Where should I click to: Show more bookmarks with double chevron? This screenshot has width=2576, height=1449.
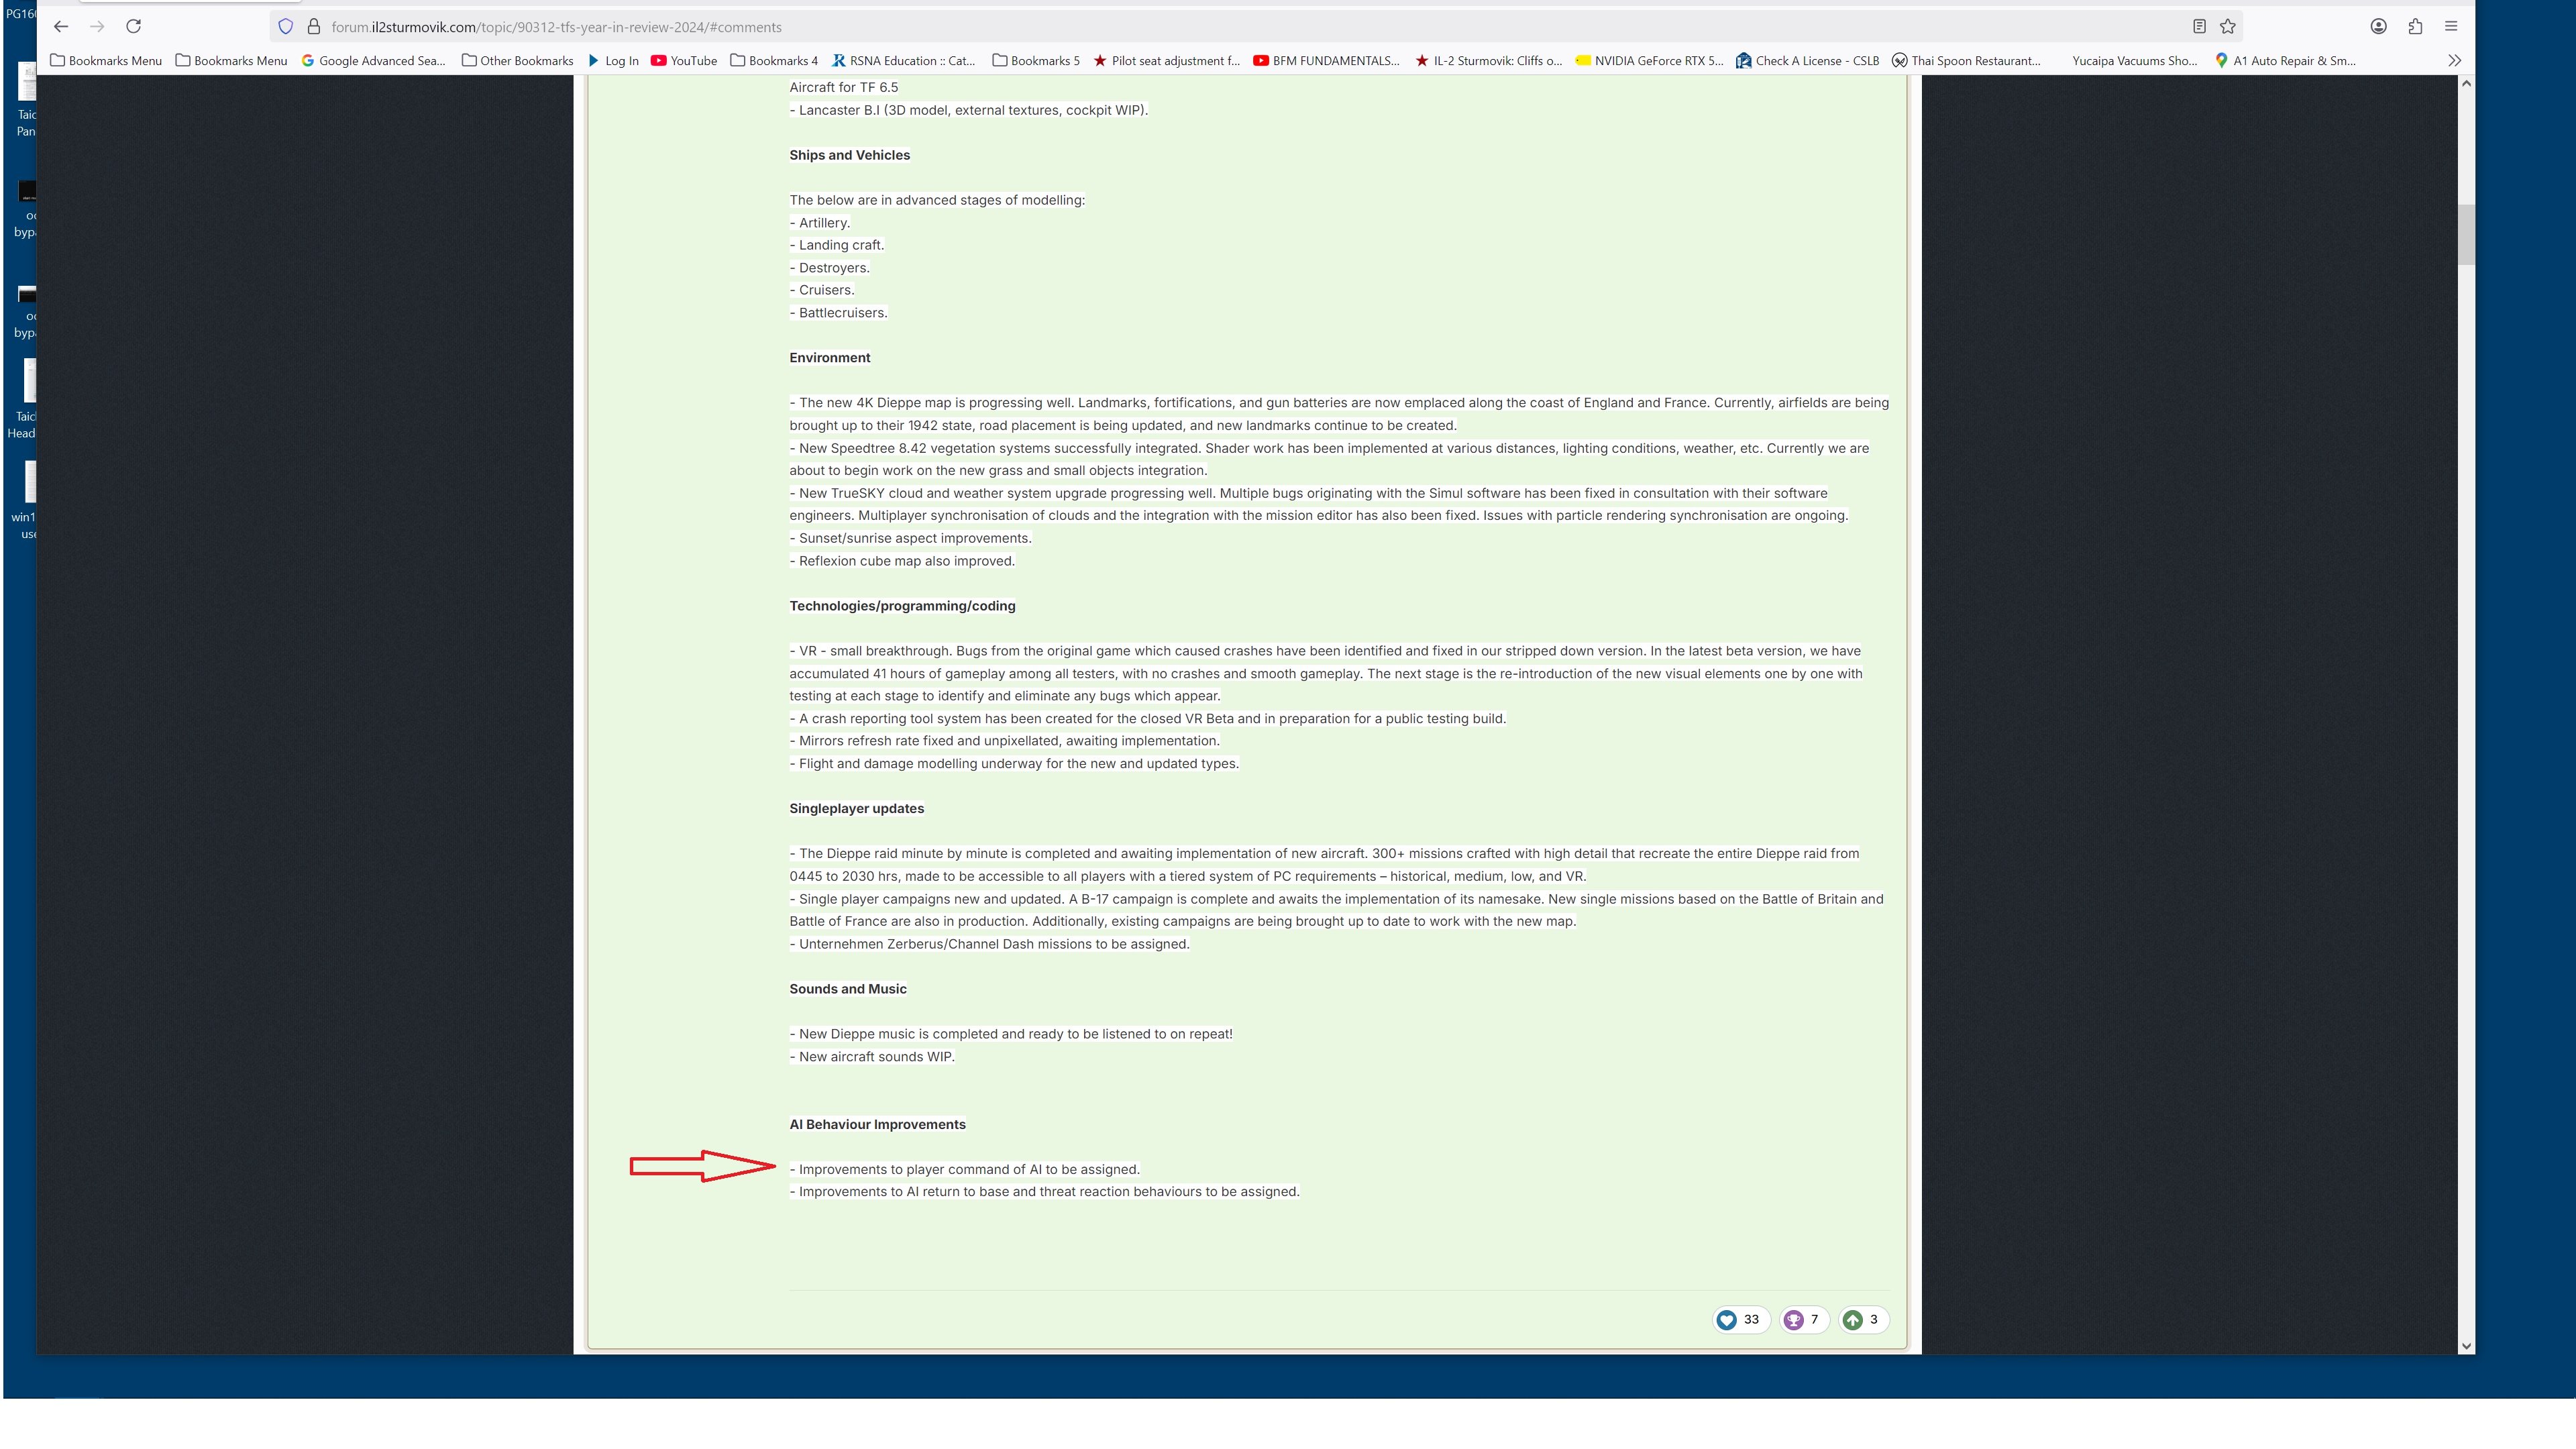pyautogui.click(x=2454, y=61)
